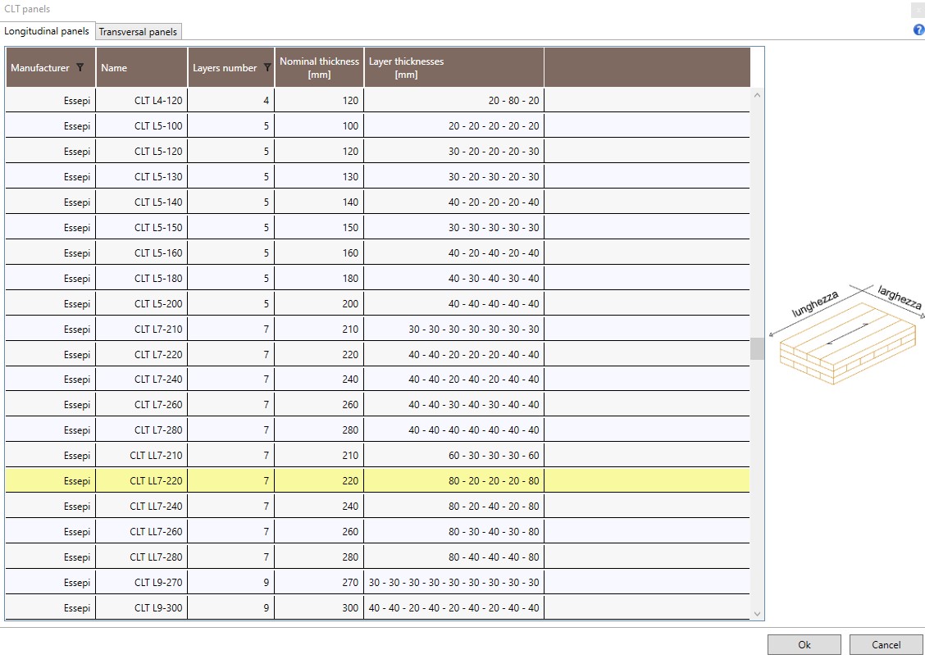Sort by the Name column header

[142, 68]
